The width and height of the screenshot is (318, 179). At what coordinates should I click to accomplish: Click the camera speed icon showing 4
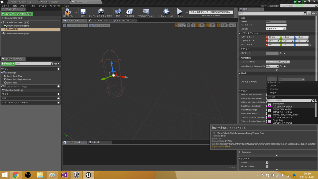(x=232, y=25)
